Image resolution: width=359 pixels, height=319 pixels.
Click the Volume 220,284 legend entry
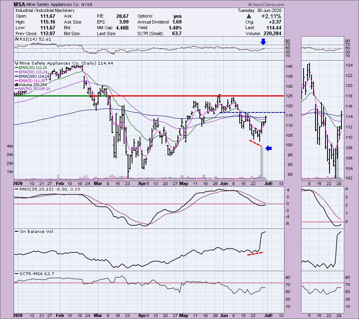33,85
